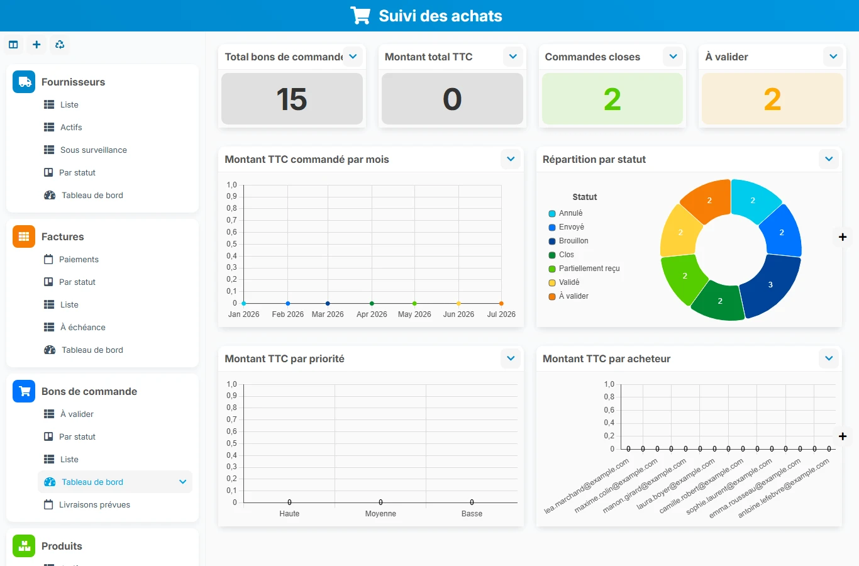Screen dimensions: 859x566
Task: Expand the Répartition par statut chart menu
Action: 829,159
